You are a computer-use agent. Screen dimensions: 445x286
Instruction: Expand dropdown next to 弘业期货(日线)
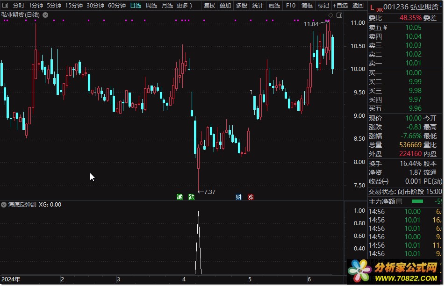[45, 15]
